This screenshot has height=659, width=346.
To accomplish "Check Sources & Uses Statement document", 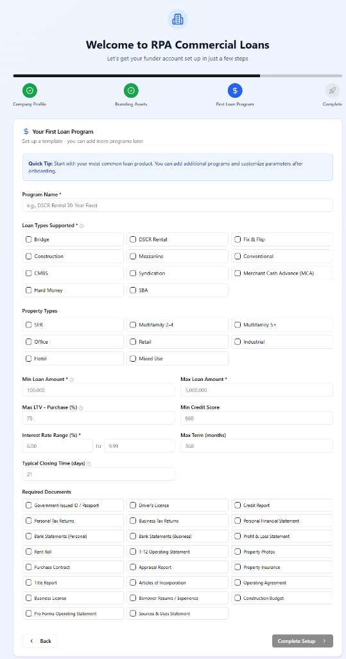I will point(133,613).
